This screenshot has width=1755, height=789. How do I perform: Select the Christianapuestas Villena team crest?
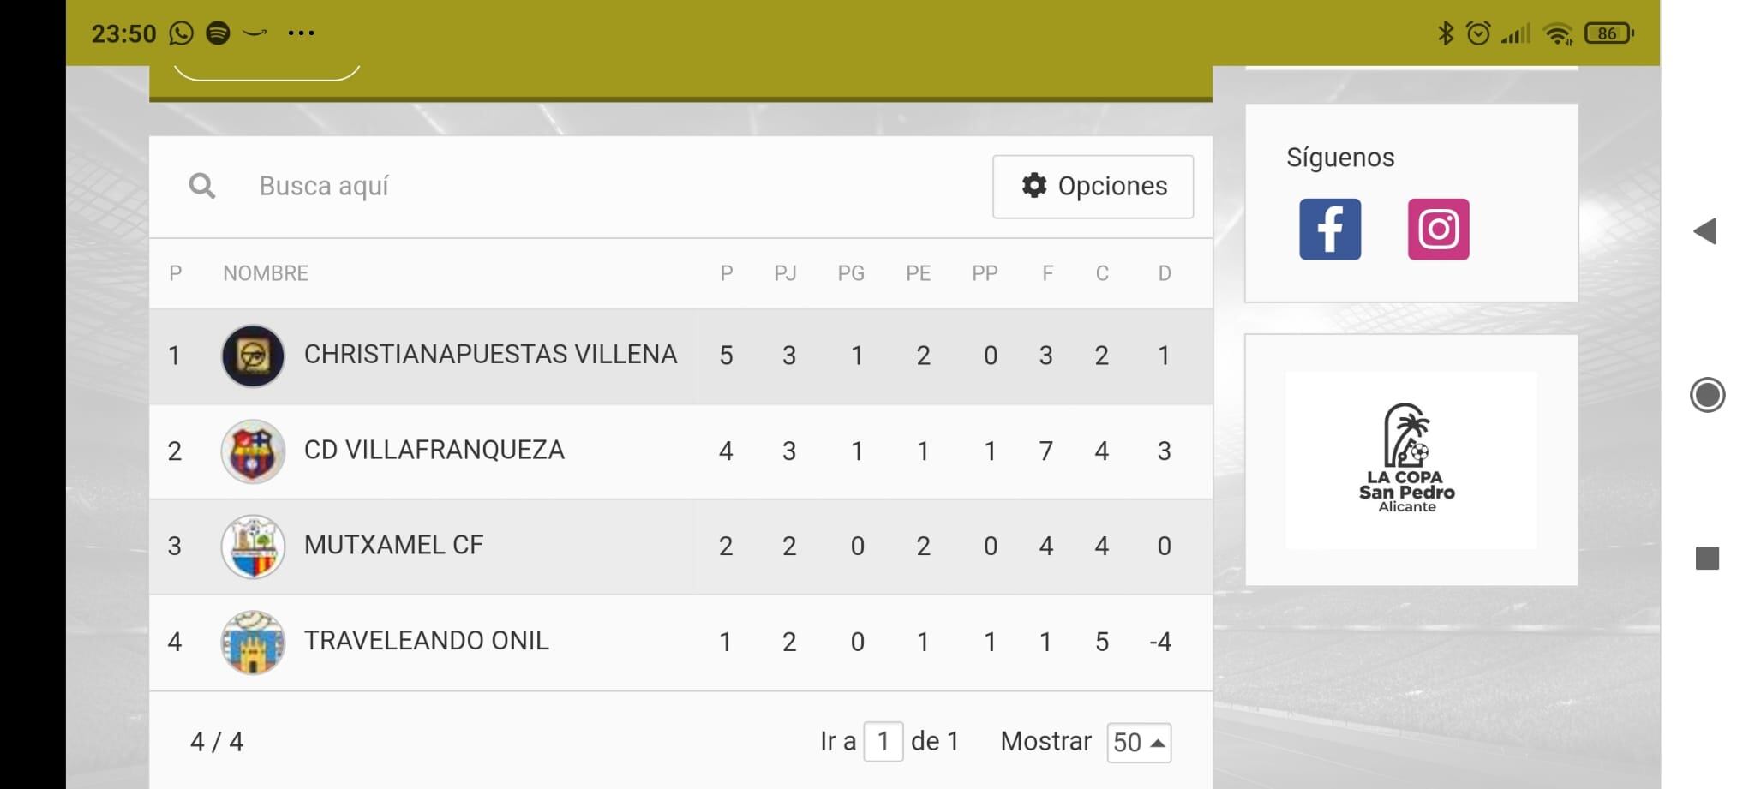(x=253, y=355)
